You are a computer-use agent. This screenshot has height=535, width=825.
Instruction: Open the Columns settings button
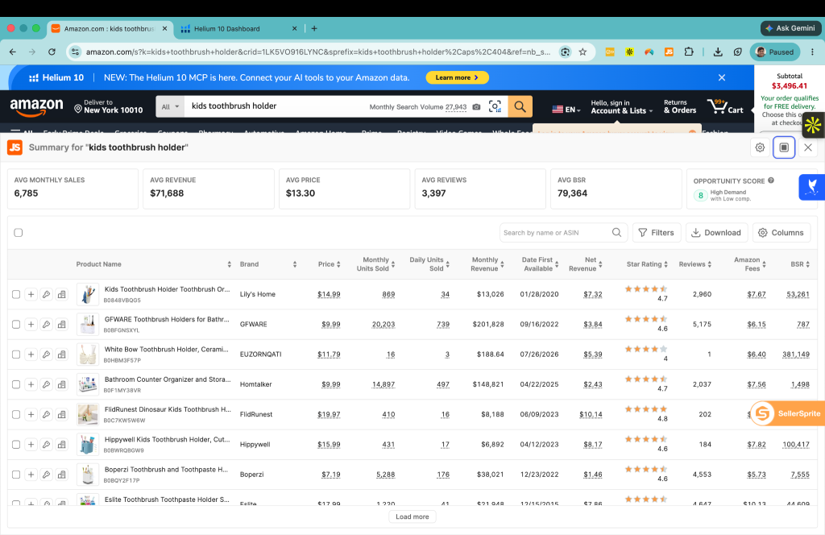781,233
